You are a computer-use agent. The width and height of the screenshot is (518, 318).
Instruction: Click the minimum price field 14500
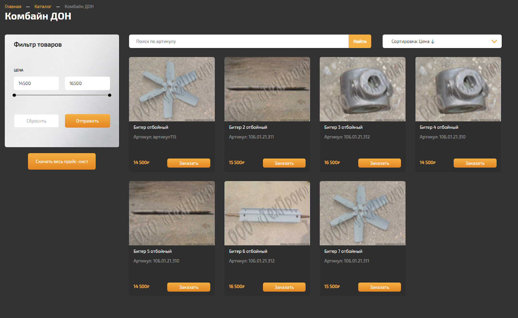click(36, 83)
